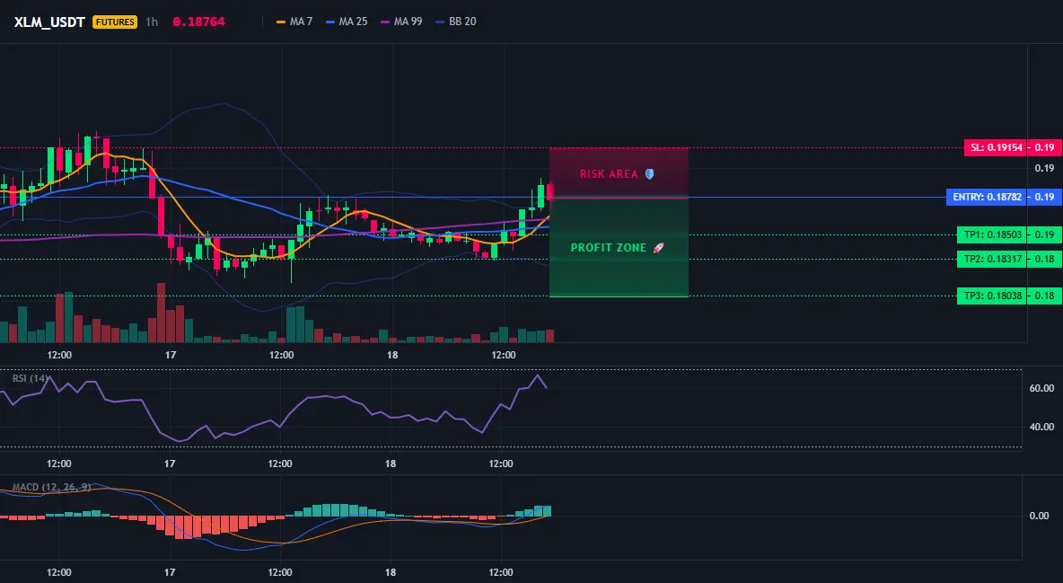Toggle the BB 20 legend entry
The height and width of the screenshot is (583, 1063).
click(x=455, y=22)
